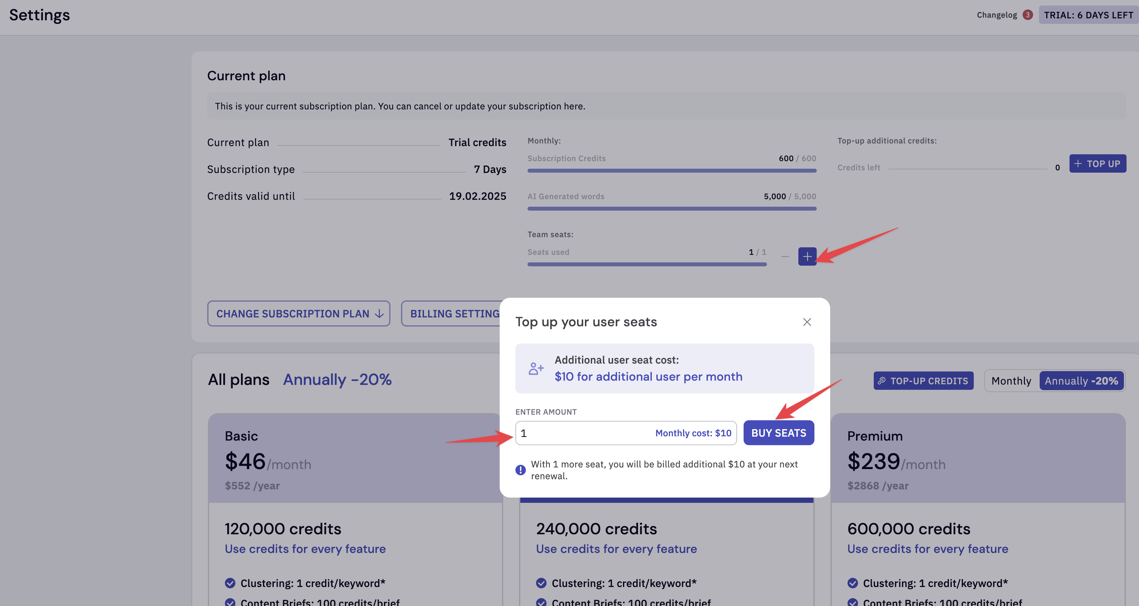Click the Trial: 6 days left badge
Viewport: 1139px width, 606px height.
pos(1088,15)
